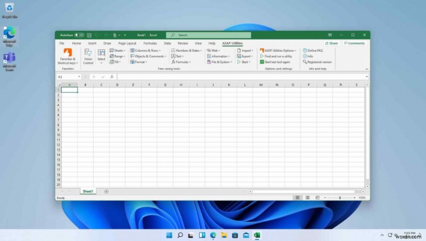Switch to the Page Layout tab

tap(127, 43)
